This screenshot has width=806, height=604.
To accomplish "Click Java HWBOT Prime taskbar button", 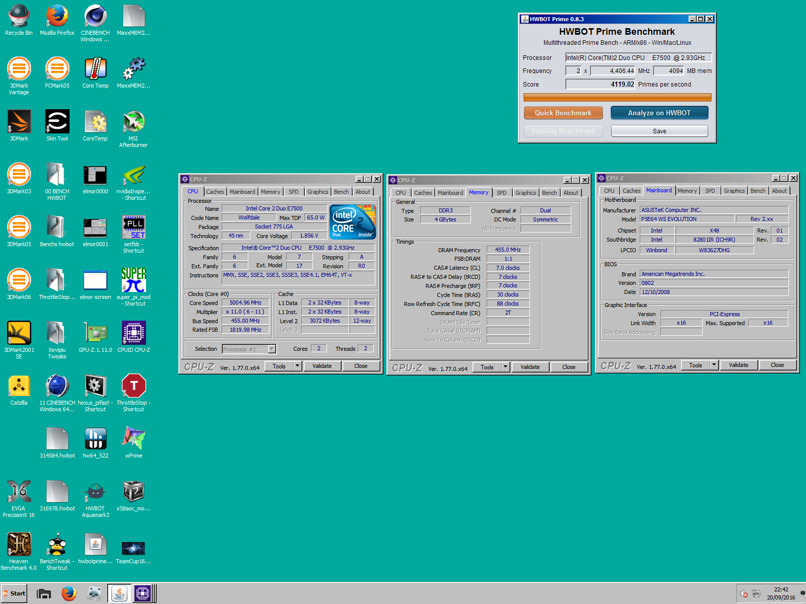I will point(119,593).
